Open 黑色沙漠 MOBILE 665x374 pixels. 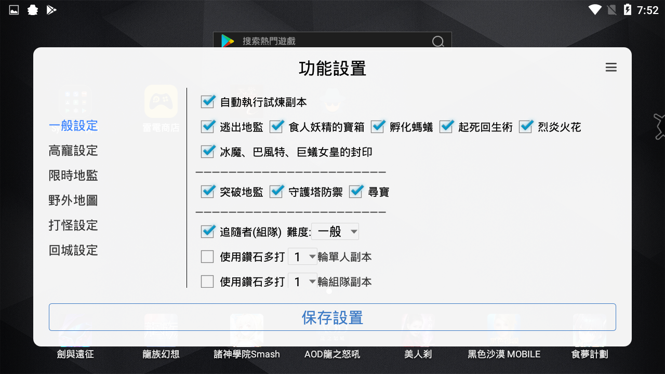coord(503,354)
